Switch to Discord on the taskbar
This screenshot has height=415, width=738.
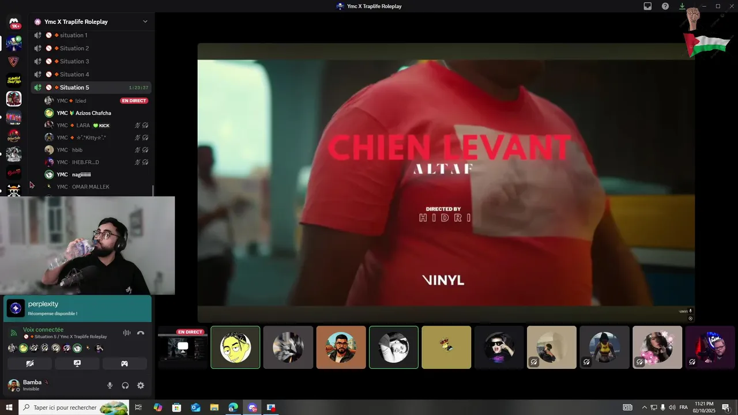(x=252, y=408)
